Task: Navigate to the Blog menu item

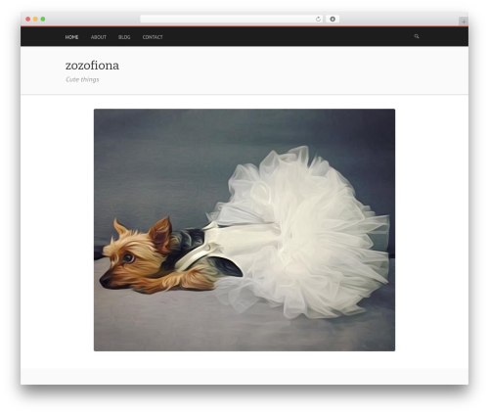Action: pyautogui.click(x=124, y=37)
